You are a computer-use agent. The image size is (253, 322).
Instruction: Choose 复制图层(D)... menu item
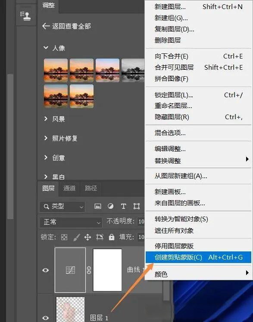tap(198, 29)
